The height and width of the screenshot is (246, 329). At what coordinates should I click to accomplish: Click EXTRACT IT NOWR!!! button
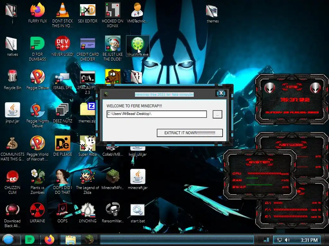point(190,133)
